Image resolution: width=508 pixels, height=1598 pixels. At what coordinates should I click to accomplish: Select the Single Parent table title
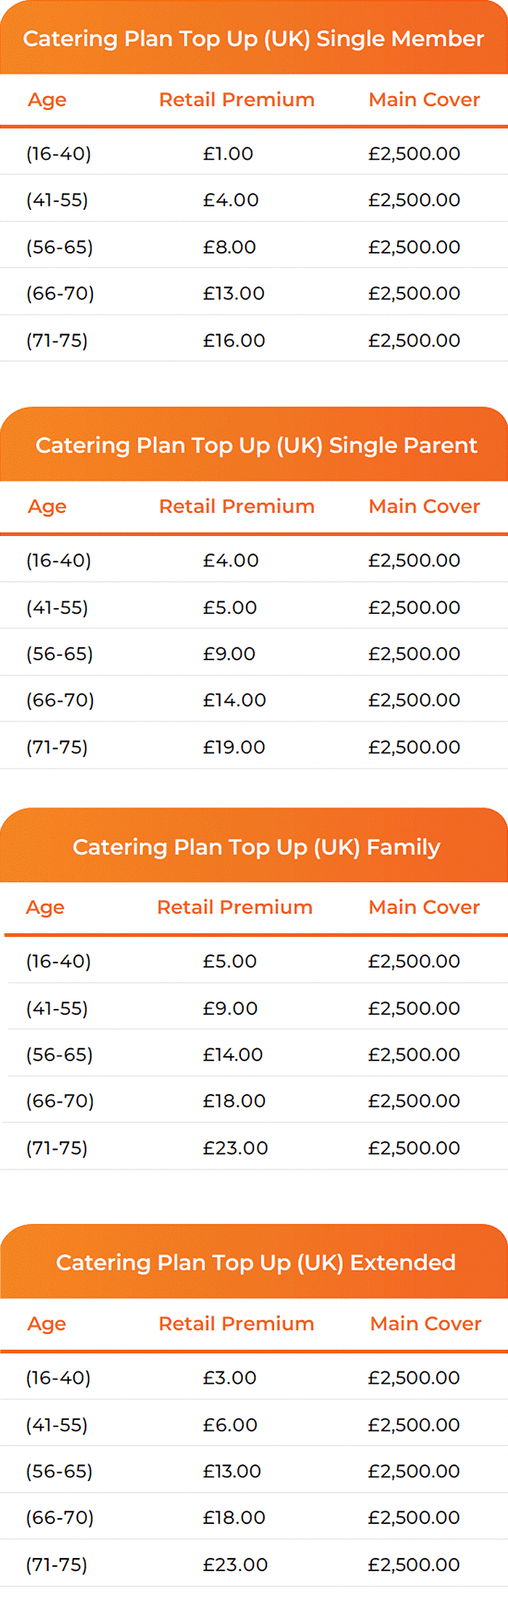point(256,445)
